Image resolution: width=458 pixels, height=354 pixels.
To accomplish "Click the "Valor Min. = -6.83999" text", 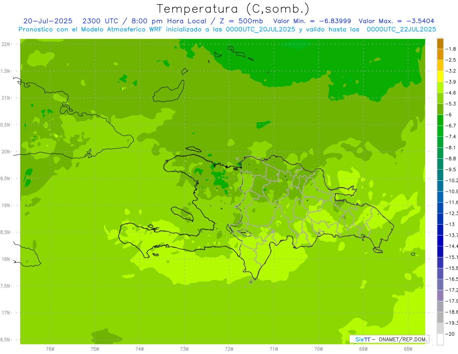I will [x=313, y=21].
